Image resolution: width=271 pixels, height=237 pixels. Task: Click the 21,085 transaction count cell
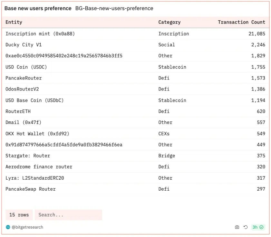coord(256,34)
